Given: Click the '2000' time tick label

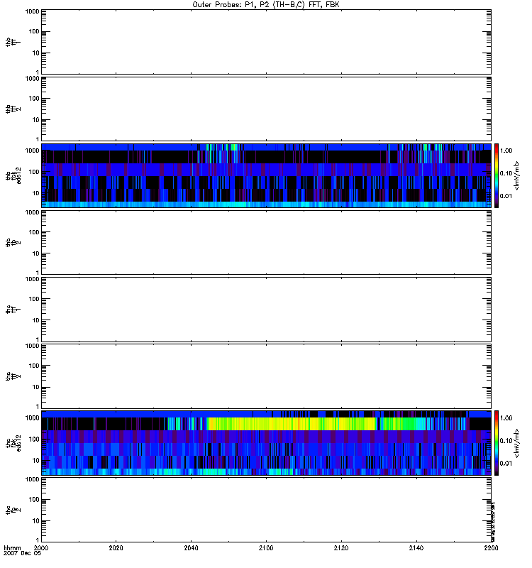Looking at the screenshot, I should [41, 547].
